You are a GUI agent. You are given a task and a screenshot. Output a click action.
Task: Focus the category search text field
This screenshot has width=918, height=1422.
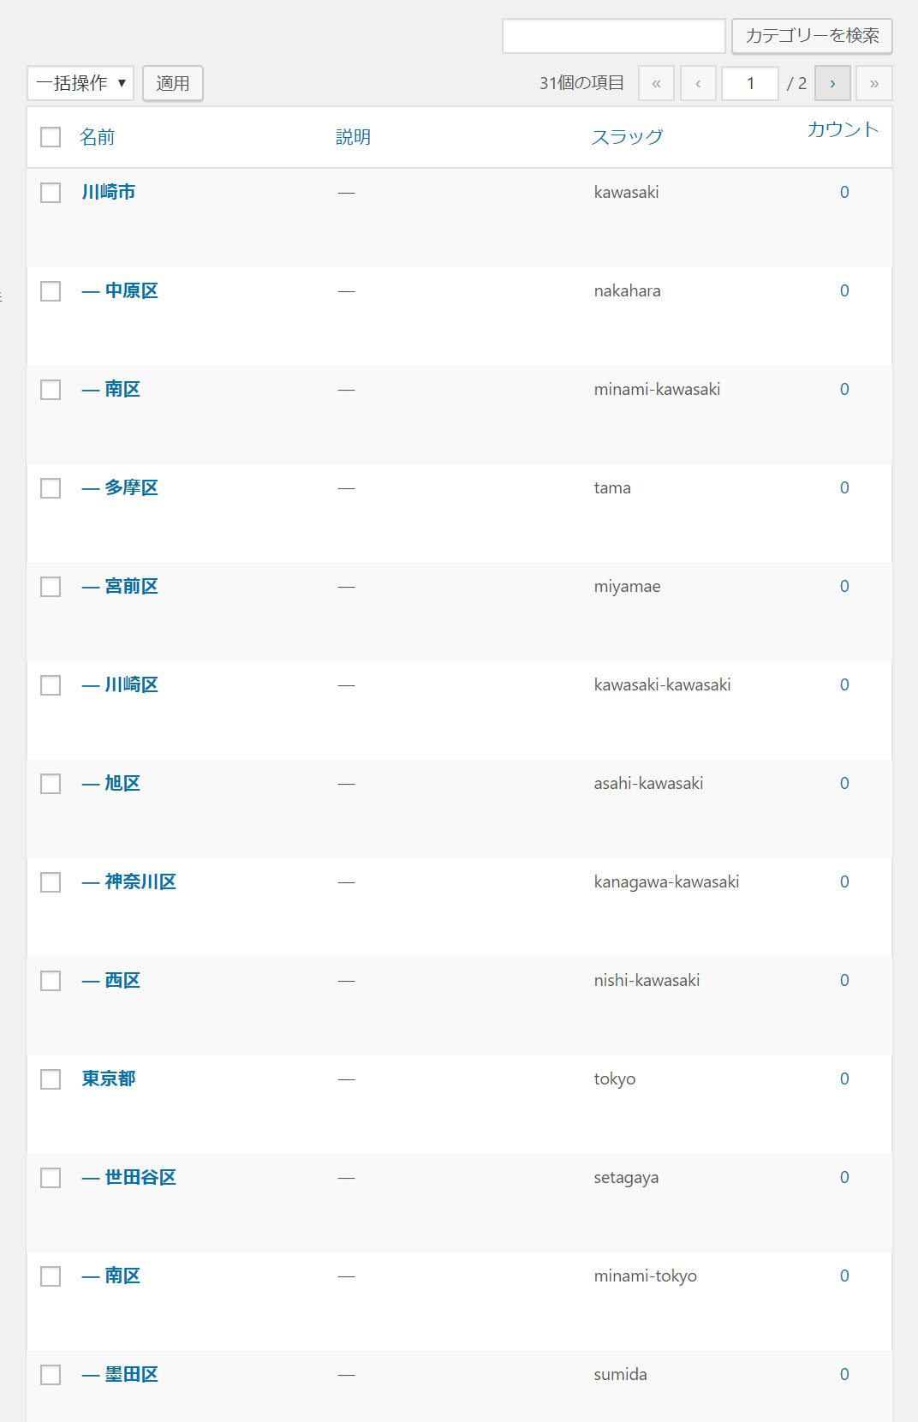pyautogui.click(x=613, y=36)
